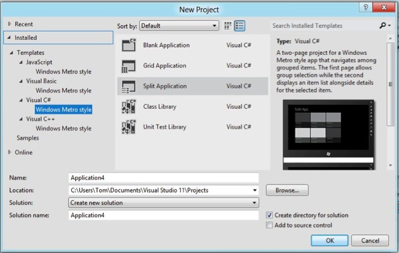Close the New Project dialog
Viewport: 399px width, 253px height.
[384, 7]
